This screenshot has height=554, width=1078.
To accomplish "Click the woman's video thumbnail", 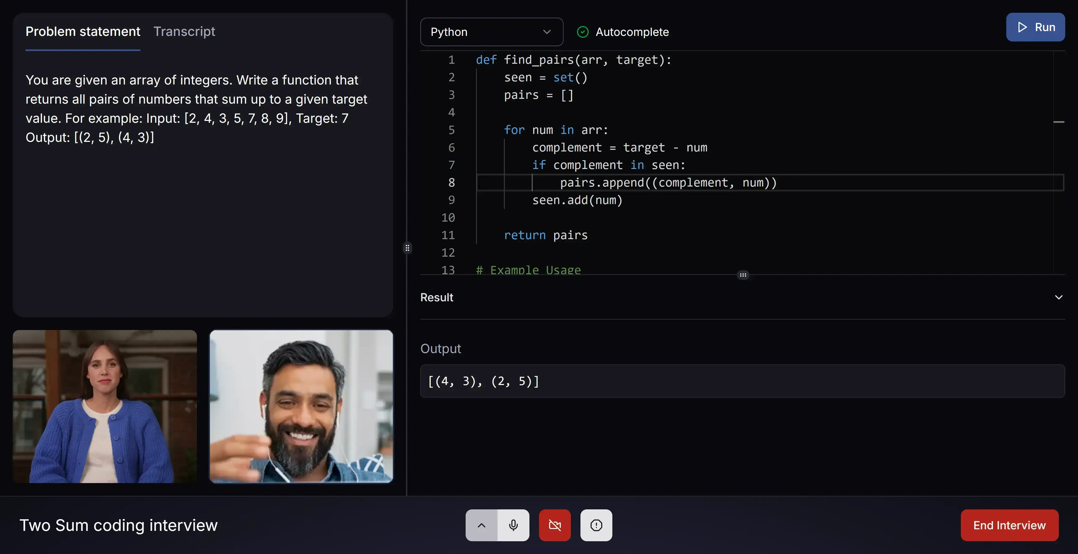I will coord(105,406).
